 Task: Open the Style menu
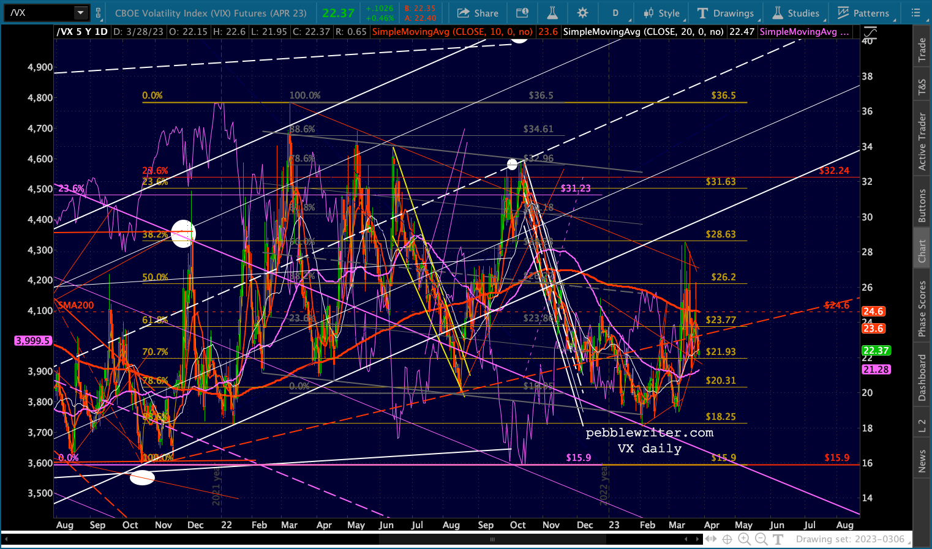[661, 13]
